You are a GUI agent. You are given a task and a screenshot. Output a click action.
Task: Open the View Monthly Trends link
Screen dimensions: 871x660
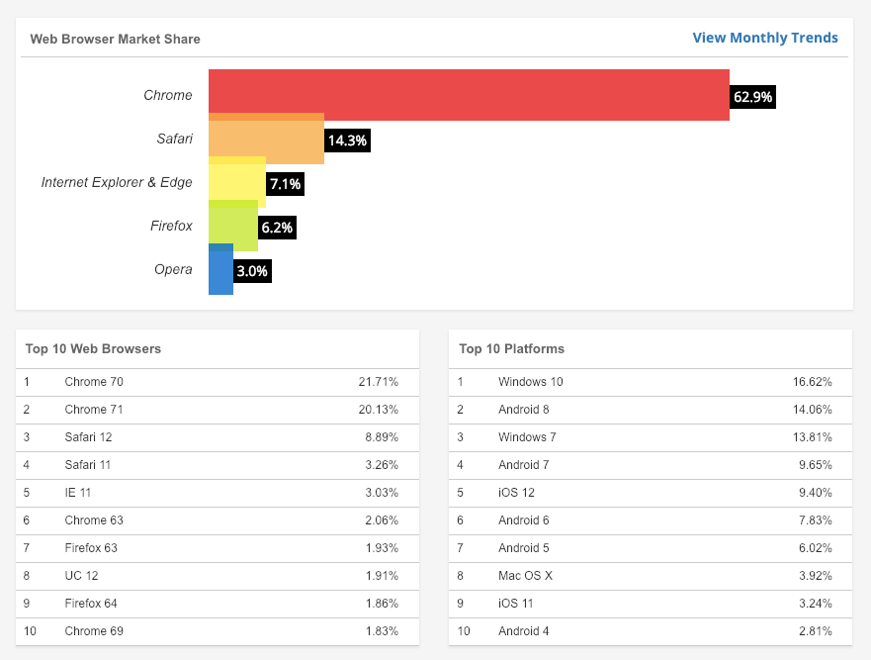point(765,38)
